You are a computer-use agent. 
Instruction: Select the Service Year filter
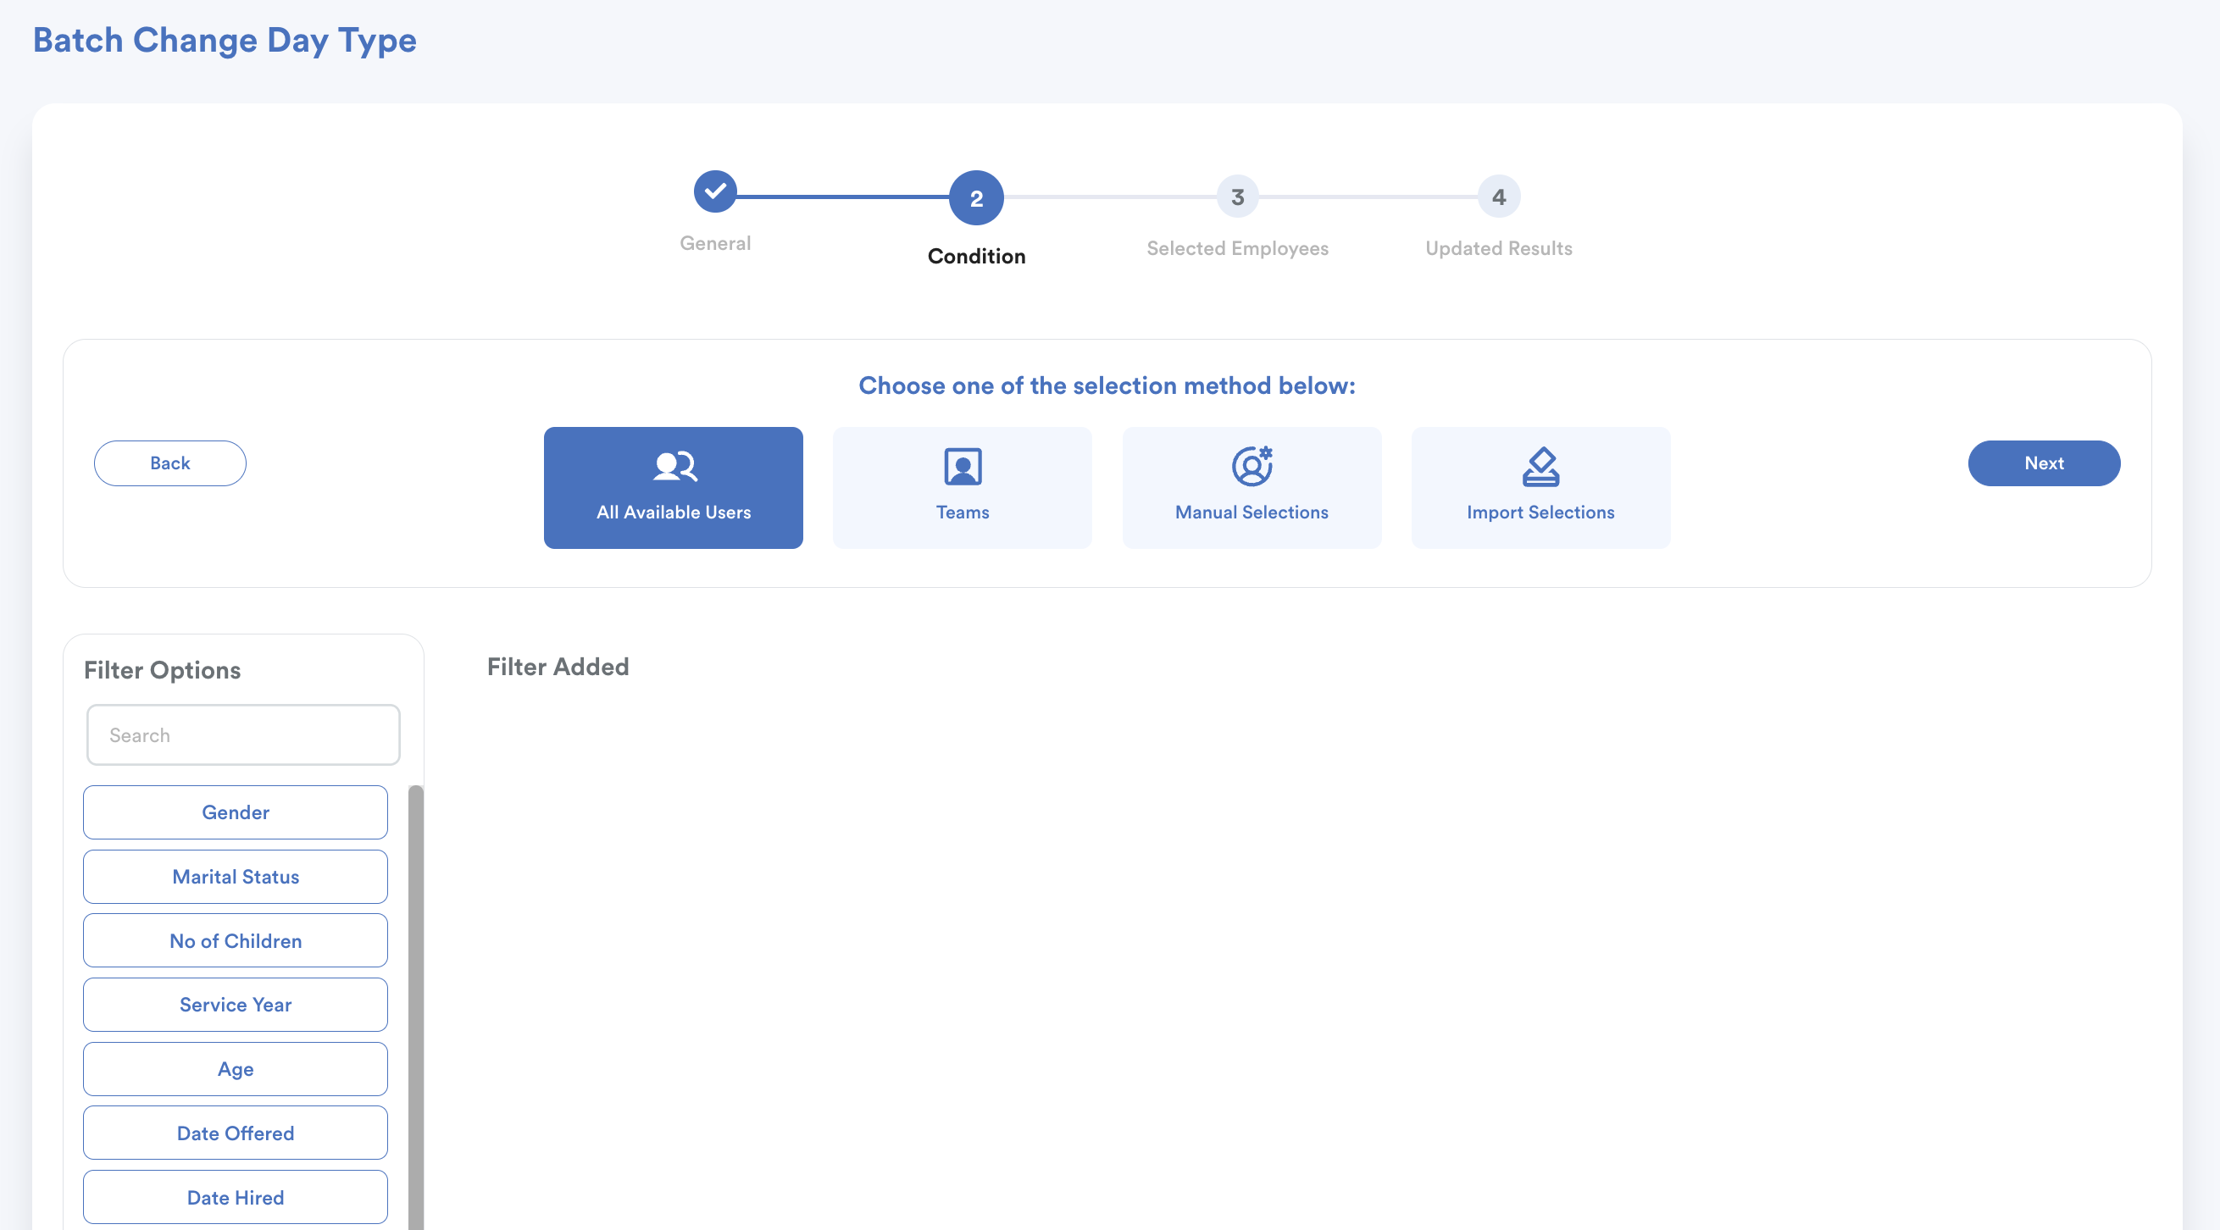tap(236, 1005)
